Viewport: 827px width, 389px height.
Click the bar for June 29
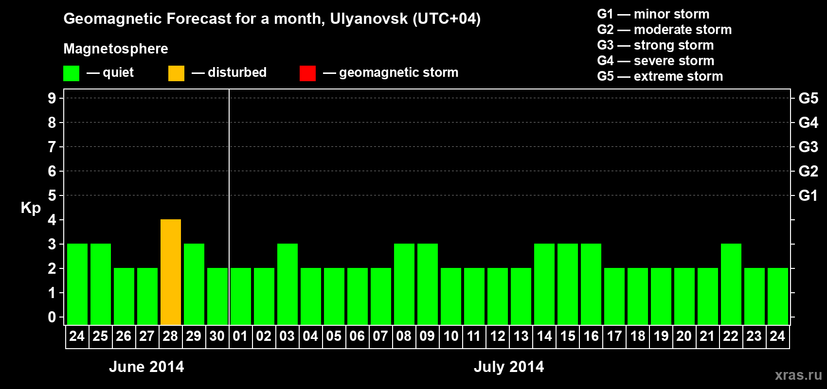[194, 284]
